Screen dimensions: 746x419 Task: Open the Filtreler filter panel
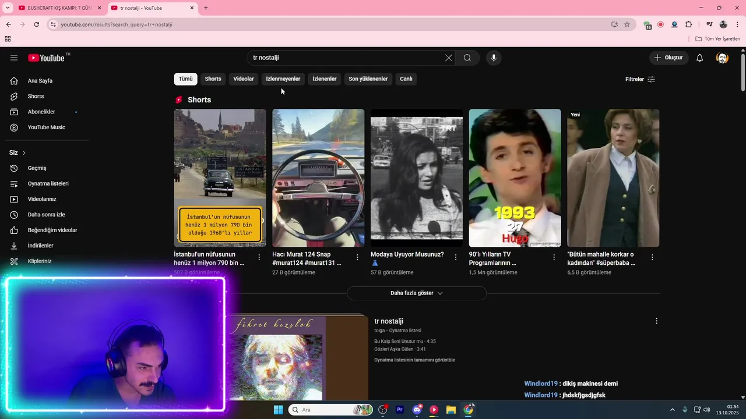[x=640, y=79]
